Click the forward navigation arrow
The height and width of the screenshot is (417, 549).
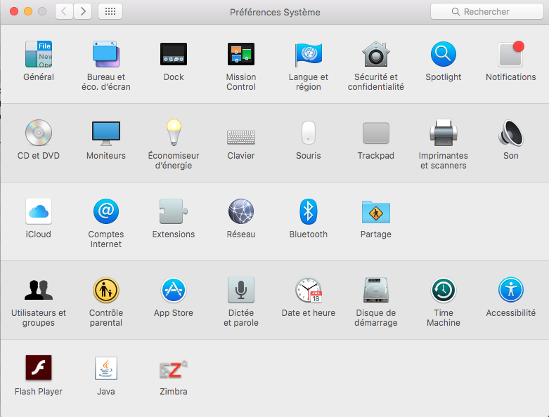coord(83,11)
